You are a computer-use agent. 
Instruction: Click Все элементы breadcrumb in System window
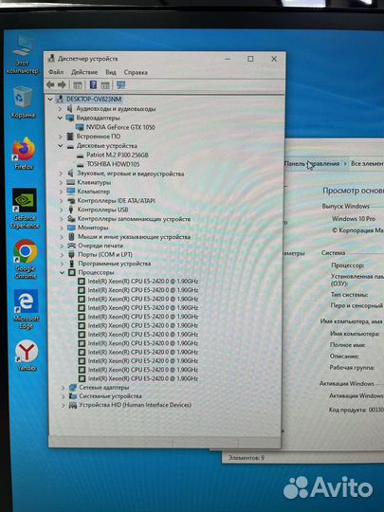367,164
